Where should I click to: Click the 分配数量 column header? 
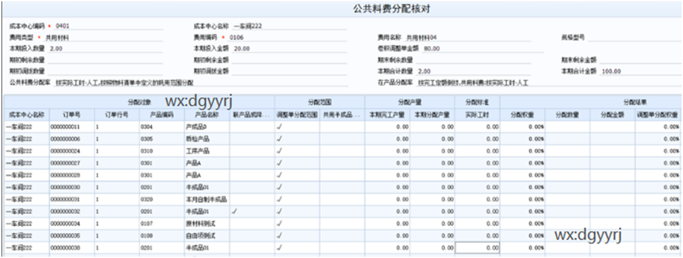tap(567, 115)
